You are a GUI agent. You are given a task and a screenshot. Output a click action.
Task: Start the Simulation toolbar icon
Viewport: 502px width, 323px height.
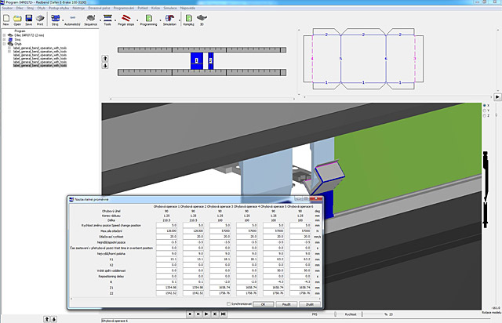[x=169, y=18]
